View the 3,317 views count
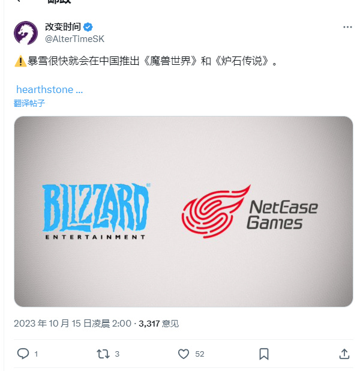 pyautogui.click(x=158, y=324)
